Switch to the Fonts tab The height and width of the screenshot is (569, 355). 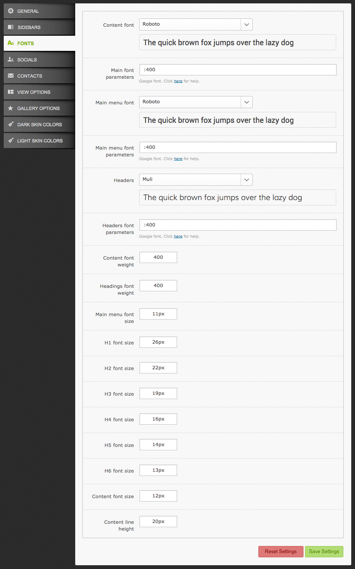coord(39,43)
